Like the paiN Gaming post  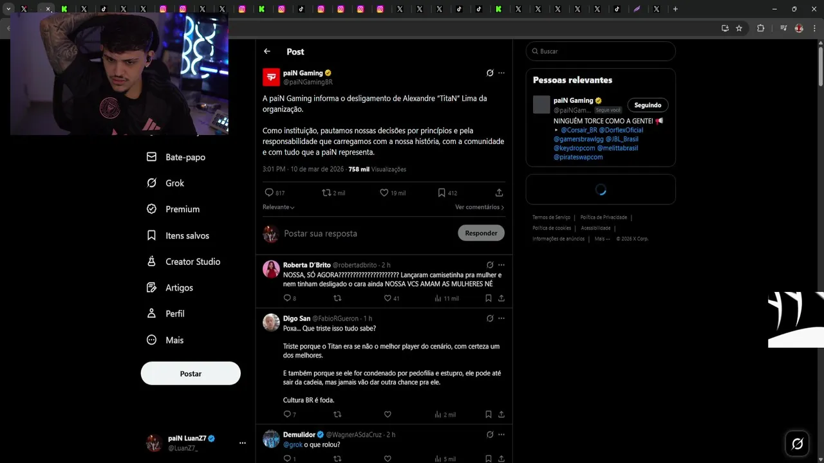(384, 192)
